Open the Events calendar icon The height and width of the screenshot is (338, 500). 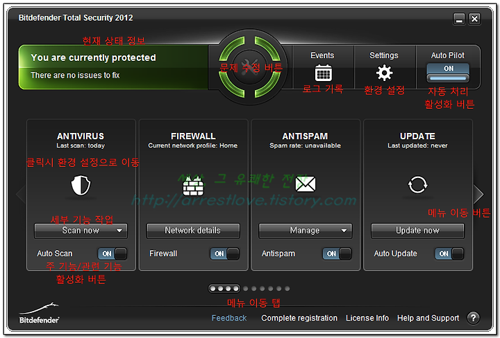(323, 73)
